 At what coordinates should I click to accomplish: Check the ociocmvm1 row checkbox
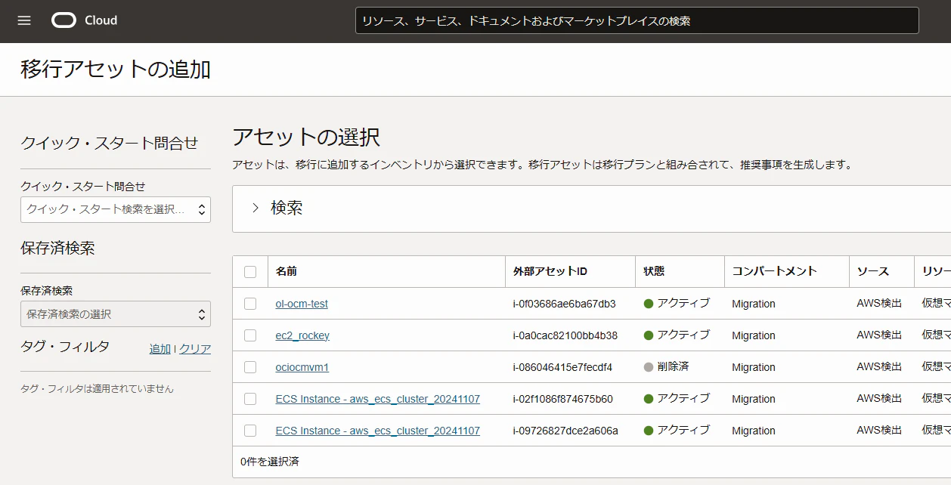pos(250,367)
